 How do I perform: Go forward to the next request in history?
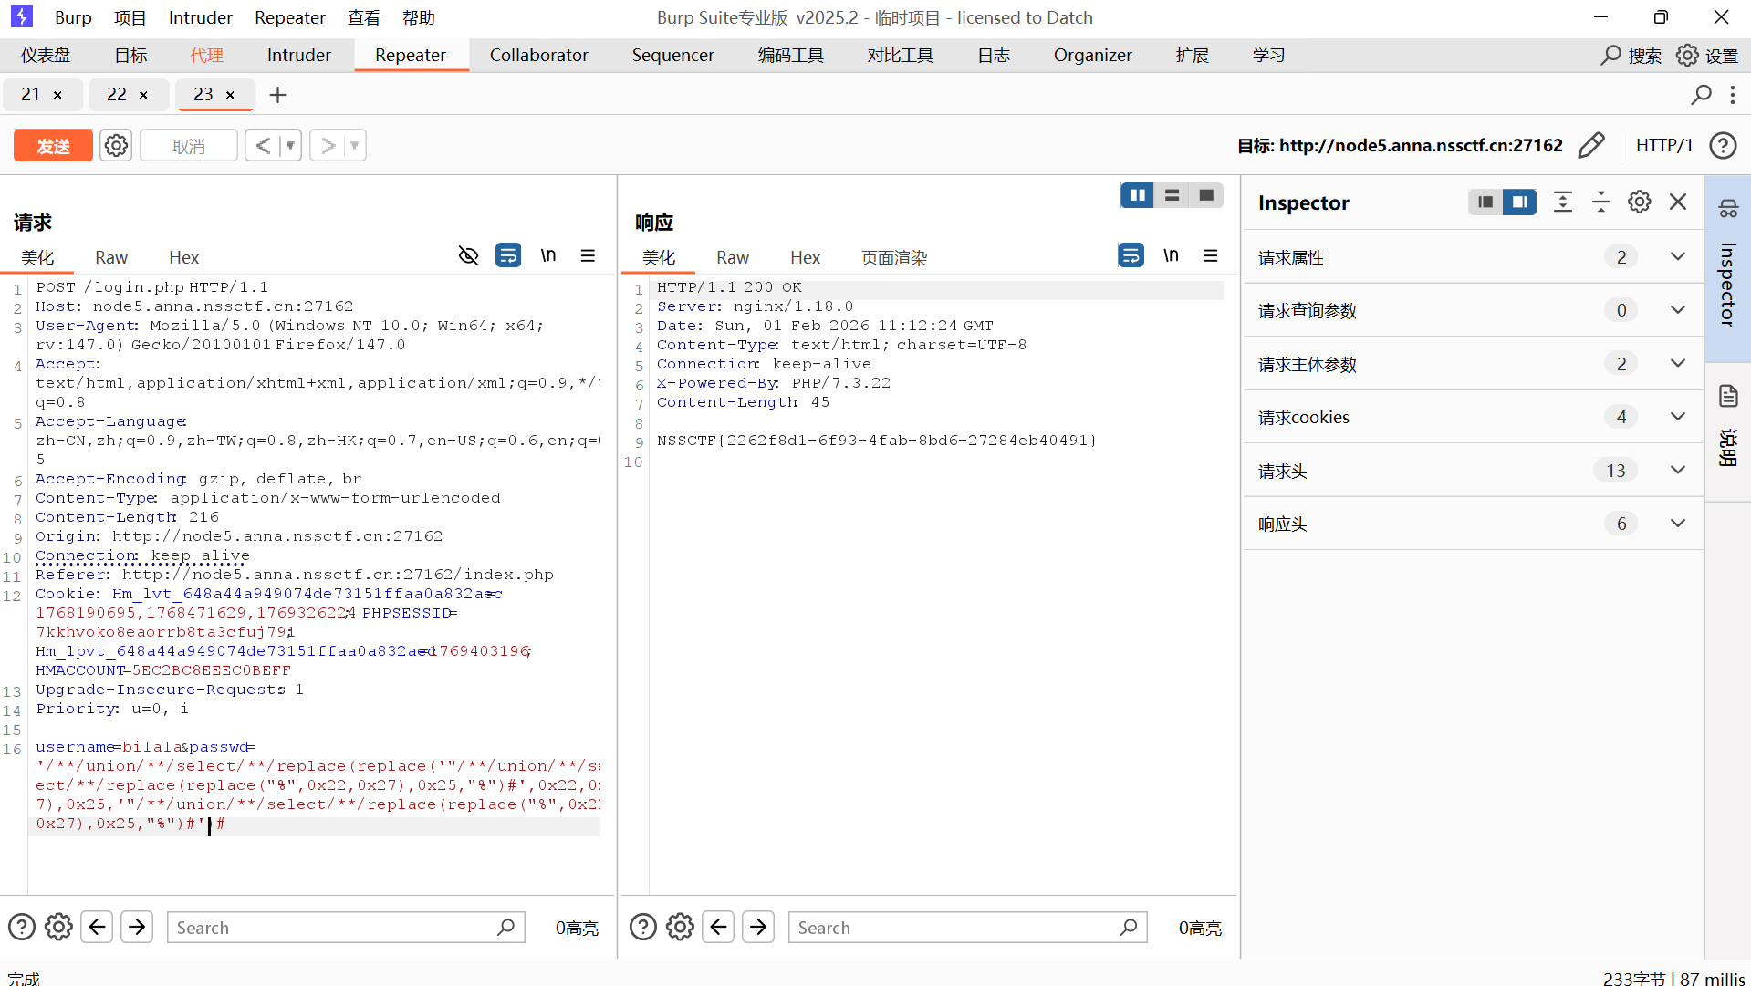(x=328, y=146)
